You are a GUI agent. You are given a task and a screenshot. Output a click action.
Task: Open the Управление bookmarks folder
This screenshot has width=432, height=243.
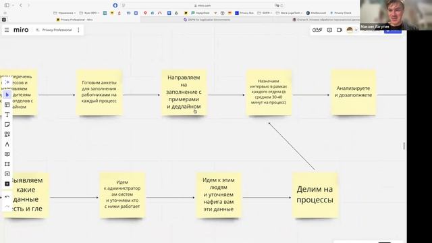point(65,13)
